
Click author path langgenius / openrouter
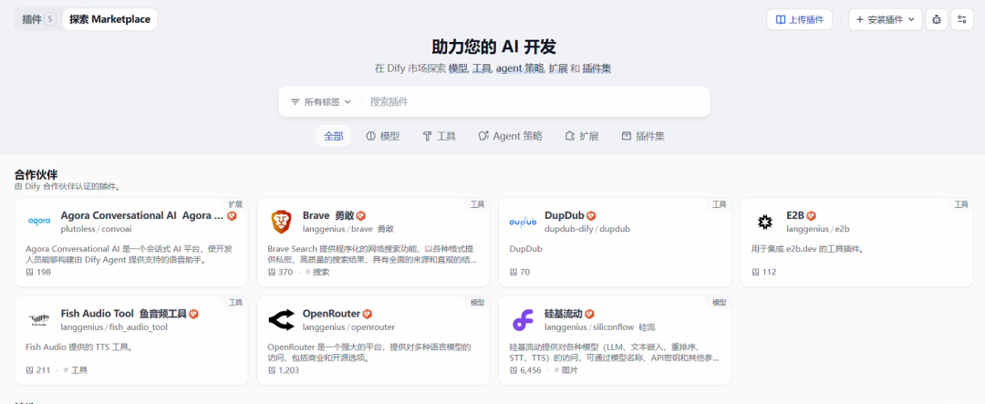[348, 326]
